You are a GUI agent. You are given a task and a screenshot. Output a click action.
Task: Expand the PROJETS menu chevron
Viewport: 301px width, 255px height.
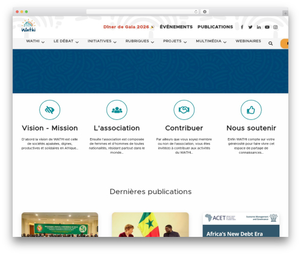pos(185,42)
